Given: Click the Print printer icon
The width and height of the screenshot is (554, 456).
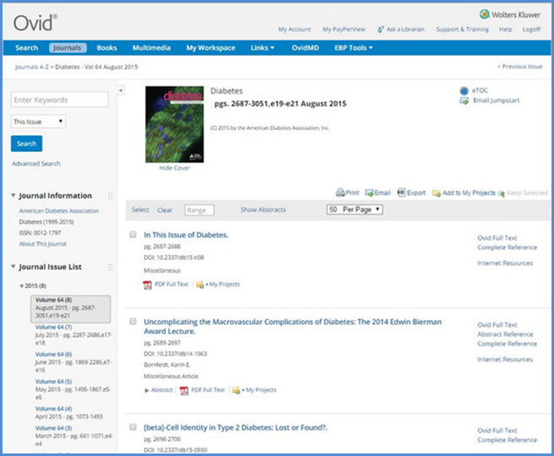Looking at the screenshot, I should [340, 193].
